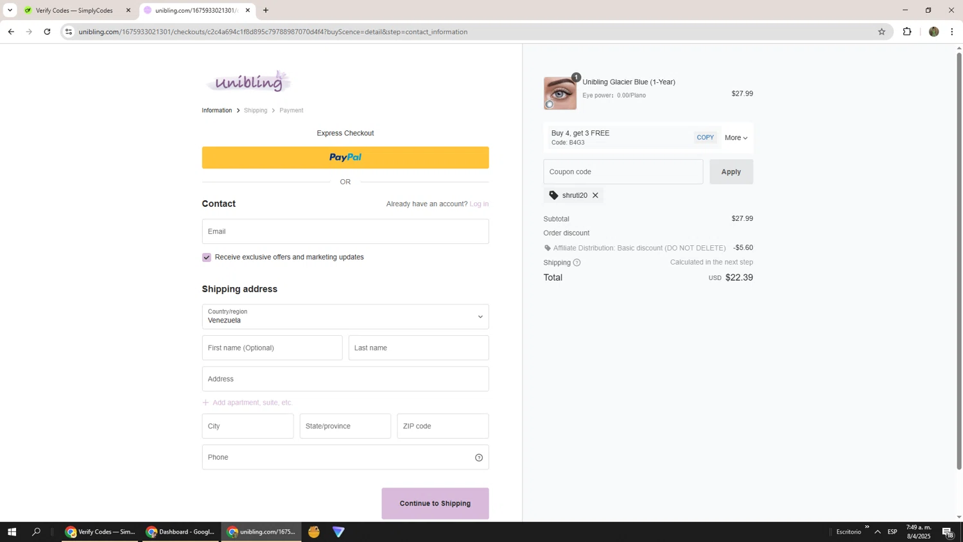Focus the Phone field
This screenshot has width=963, height=542.
[345, 457]
